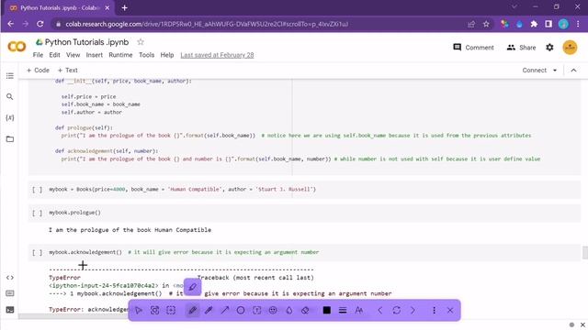Open the Insert menu
Image resolution: width=588 pixels, height=330 pixels.
click(x=94, y=55)
